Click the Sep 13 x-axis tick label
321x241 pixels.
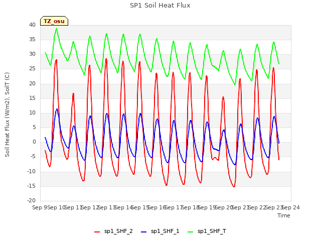(x=107, y=207)
